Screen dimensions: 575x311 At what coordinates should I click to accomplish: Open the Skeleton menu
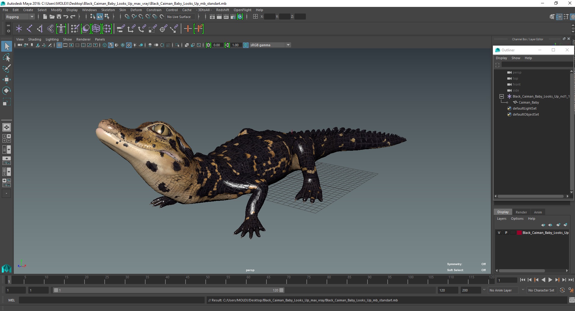coord(108,10)
